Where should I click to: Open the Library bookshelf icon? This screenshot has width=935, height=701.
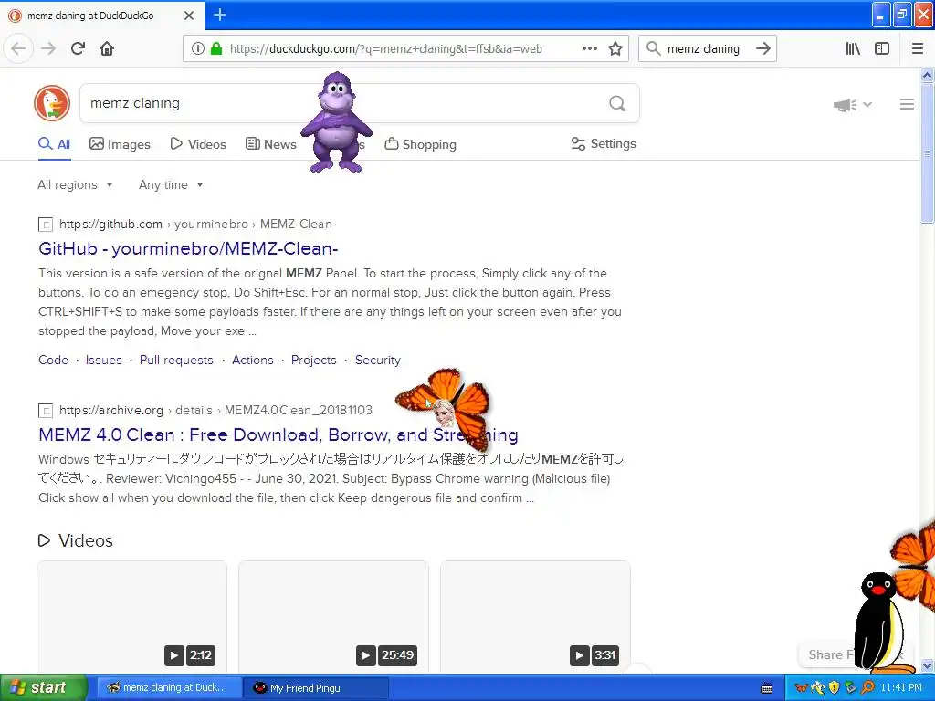(x=853, y=49)
